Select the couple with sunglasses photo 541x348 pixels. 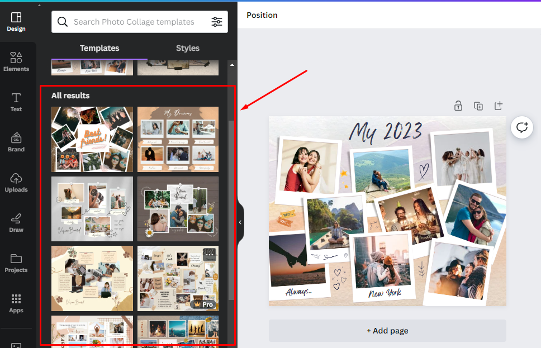tap(476, 215)
